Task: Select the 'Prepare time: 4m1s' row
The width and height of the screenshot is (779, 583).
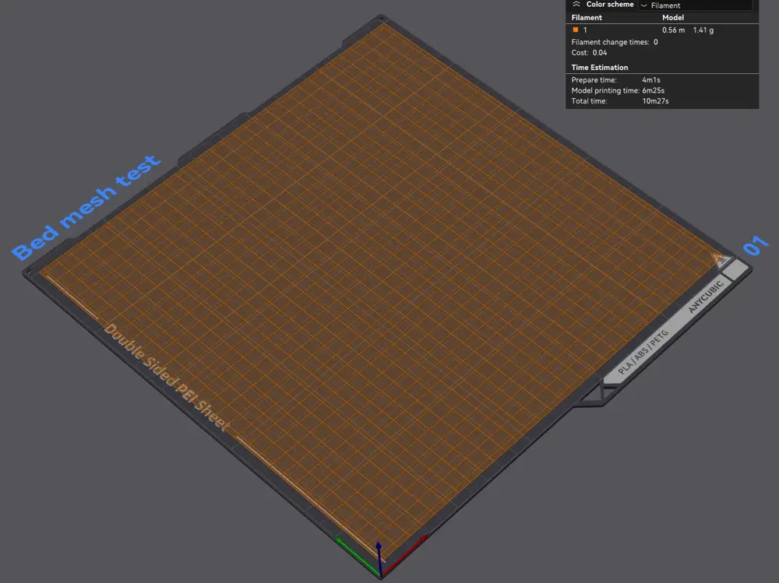Action: click(x=615, y=80)
